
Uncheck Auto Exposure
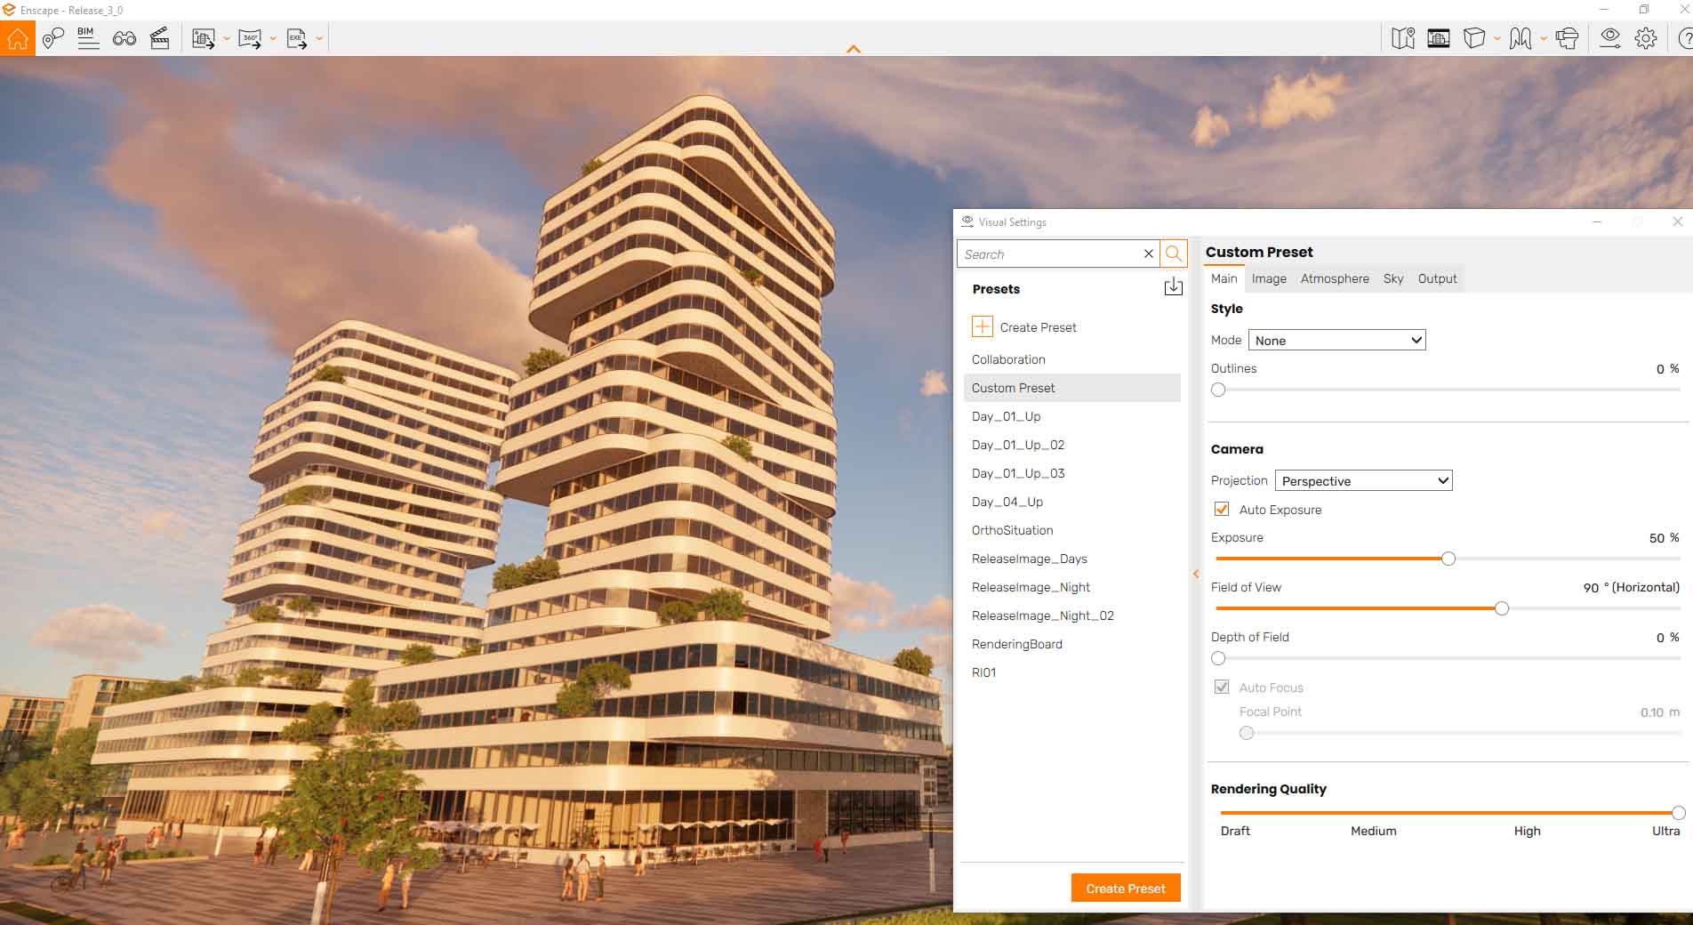click(x=1222, y=509)
